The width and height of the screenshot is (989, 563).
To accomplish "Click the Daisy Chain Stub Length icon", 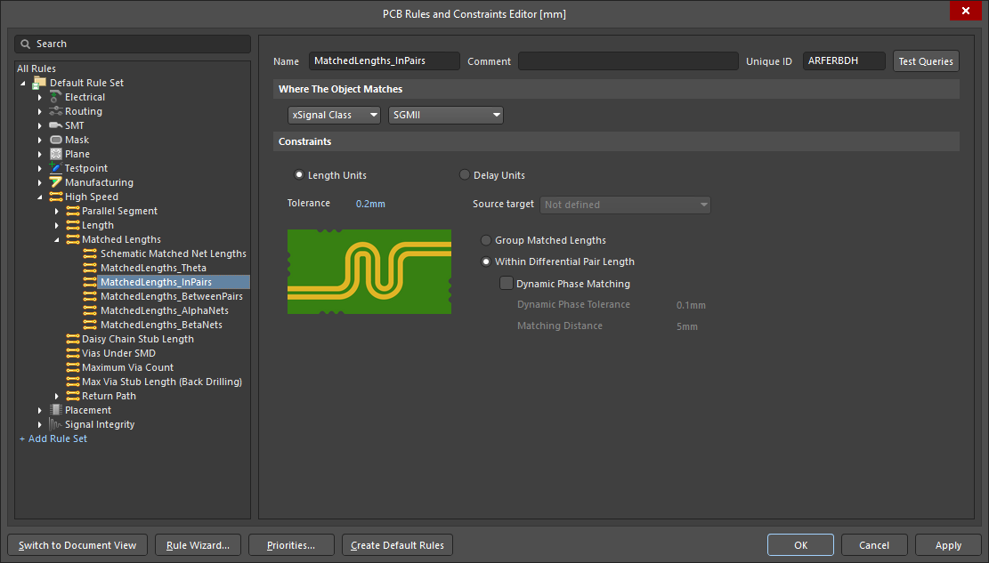I will (x=72, y=339).
